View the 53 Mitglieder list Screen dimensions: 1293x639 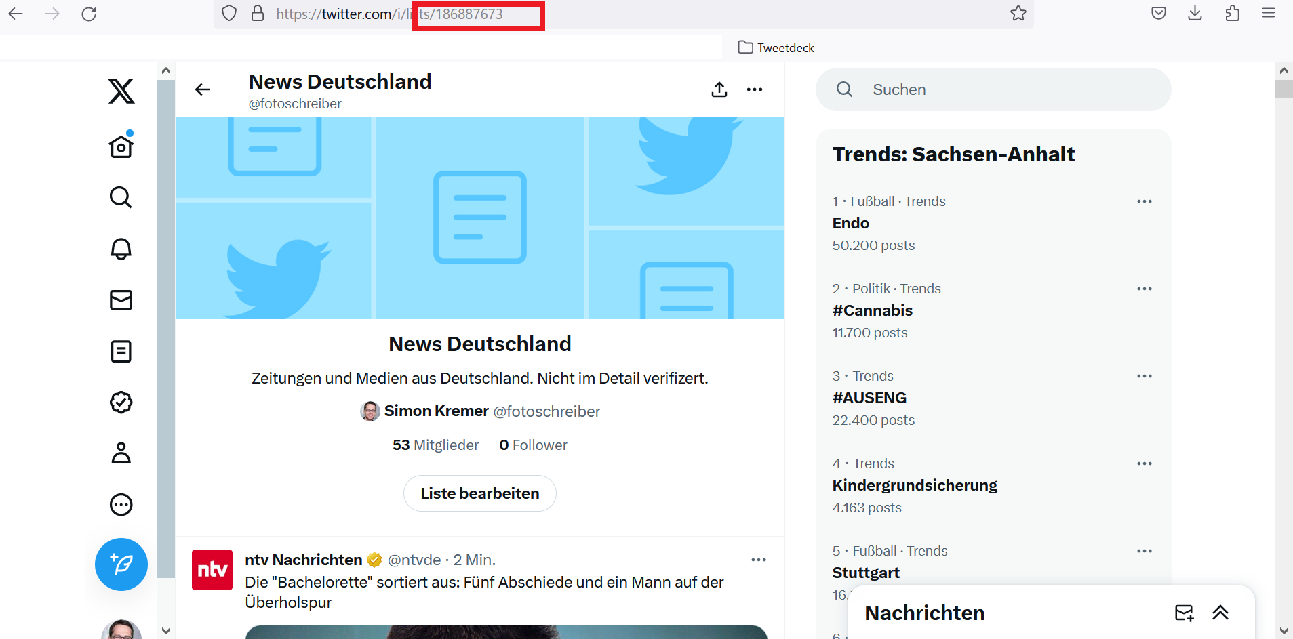(x=436, y=445)
